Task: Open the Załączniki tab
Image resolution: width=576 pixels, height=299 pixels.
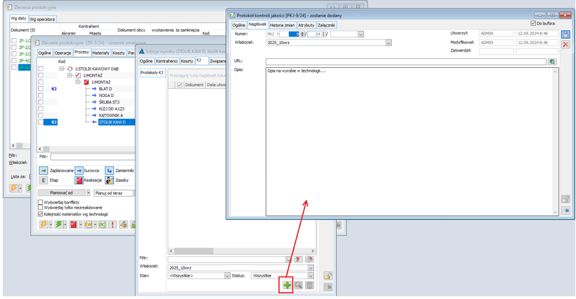Action: [326, 25]
